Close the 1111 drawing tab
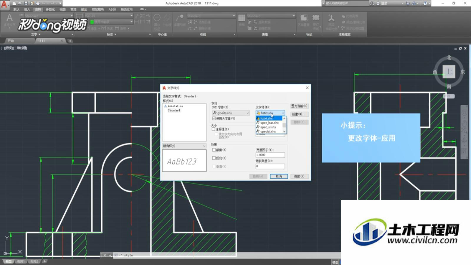Screen dimensions: 471x265 [x=62, y=41]
